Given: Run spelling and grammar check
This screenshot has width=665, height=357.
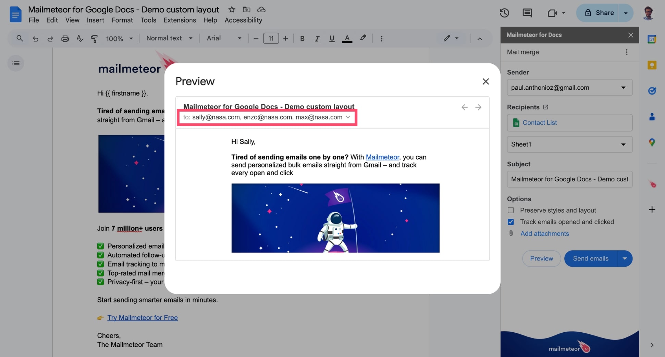Looking at the screenshot, I should click(79, 38).
